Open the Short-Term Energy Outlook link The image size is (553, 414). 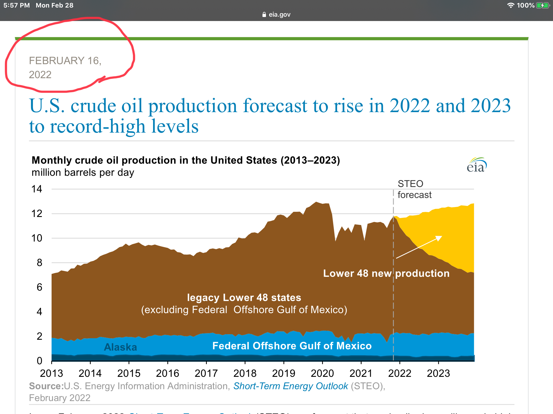[x=291, y=386]
